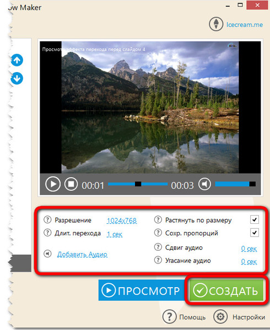Image resolution: width=270 pixels, height=330 pixels.
Task: Move slide down with the blue down arrow
Action: click(17, 78)
